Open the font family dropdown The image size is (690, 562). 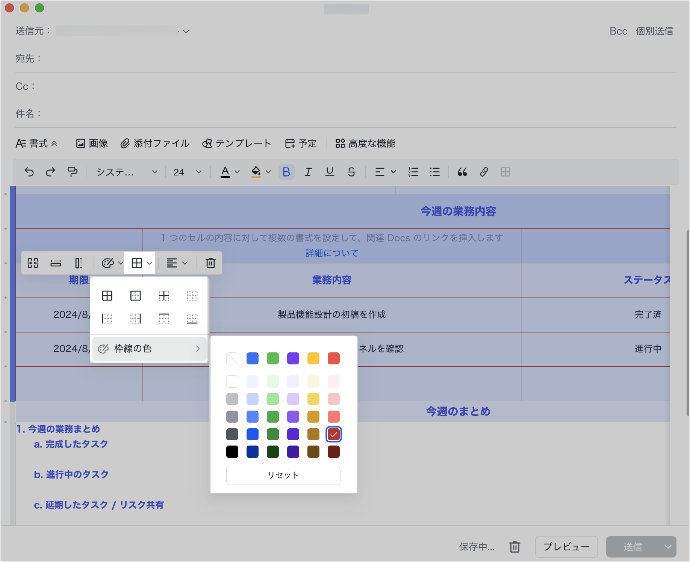coord(127,172)
